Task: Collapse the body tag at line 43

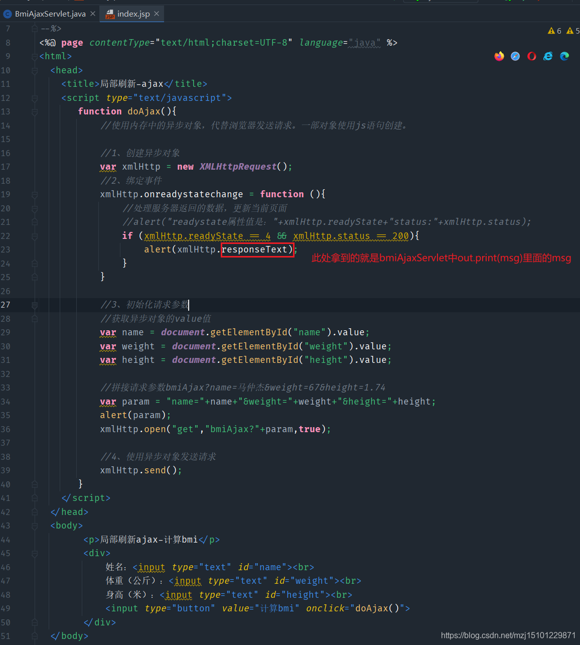Action: coord(35,526)
